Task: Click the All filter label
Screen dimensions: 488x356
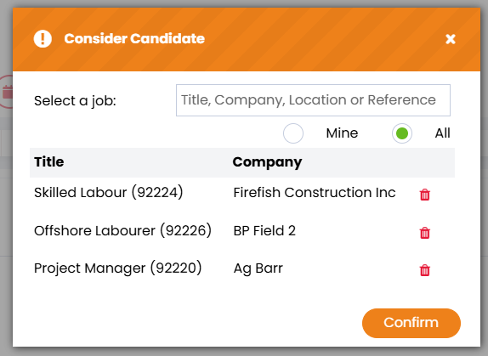Action: tap(442, 133)
